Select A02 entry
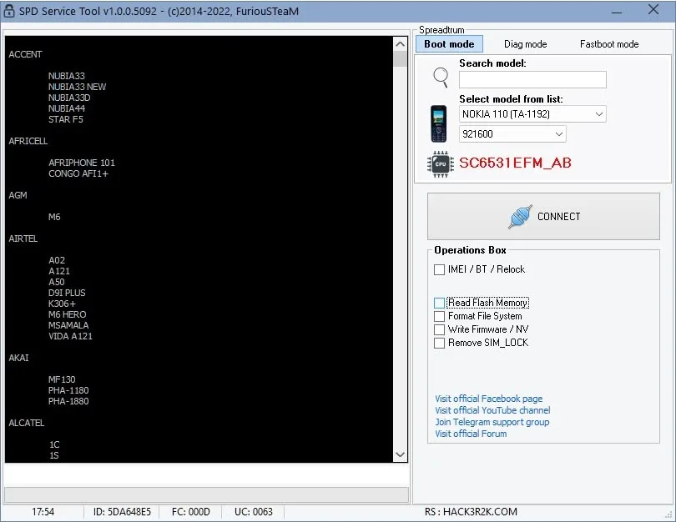This screenshot has height=522, width=676. [57, 260]
